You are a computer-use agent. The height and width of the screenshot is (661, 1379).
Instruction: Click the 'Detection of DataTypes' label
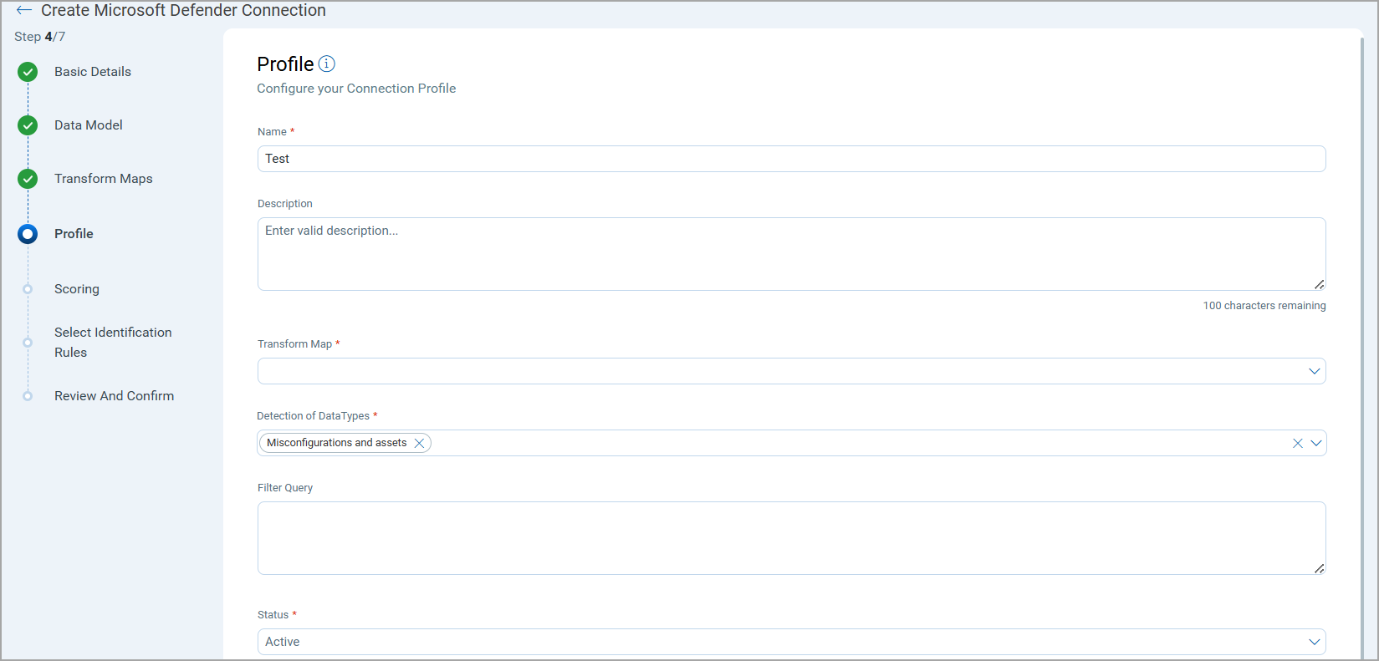coord(313,416)
